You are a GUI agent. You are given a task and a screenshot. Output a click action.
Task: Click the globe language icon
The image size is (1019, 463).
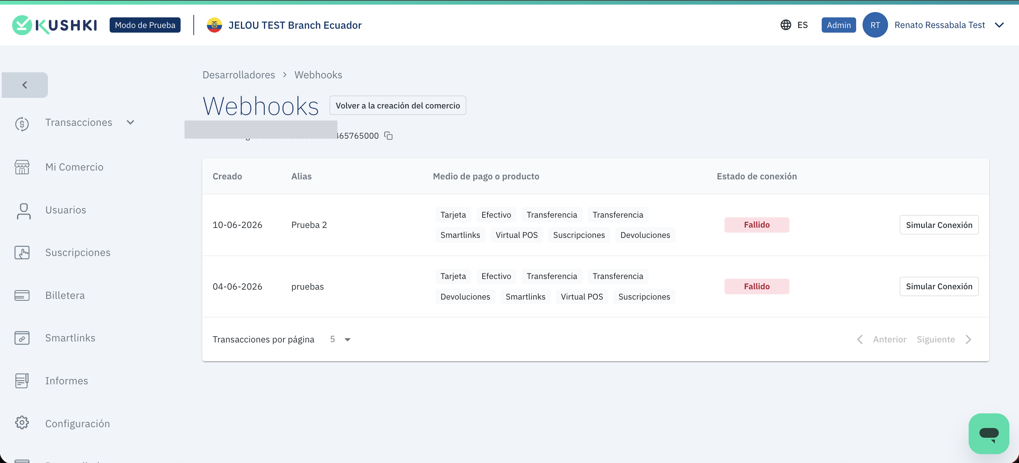coord(786,25)
